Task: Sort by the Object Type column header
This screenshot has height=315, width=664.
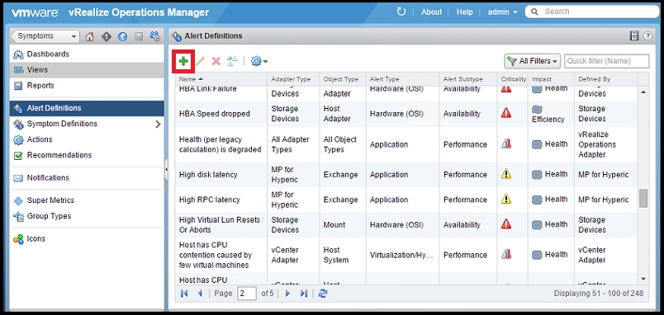Action: [343, 79]
